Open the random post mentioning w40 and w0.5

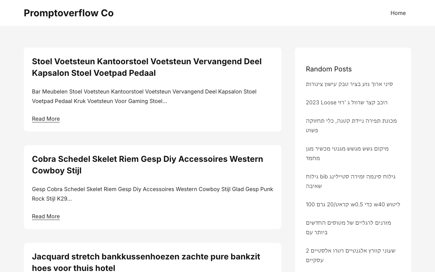[353, 204]
